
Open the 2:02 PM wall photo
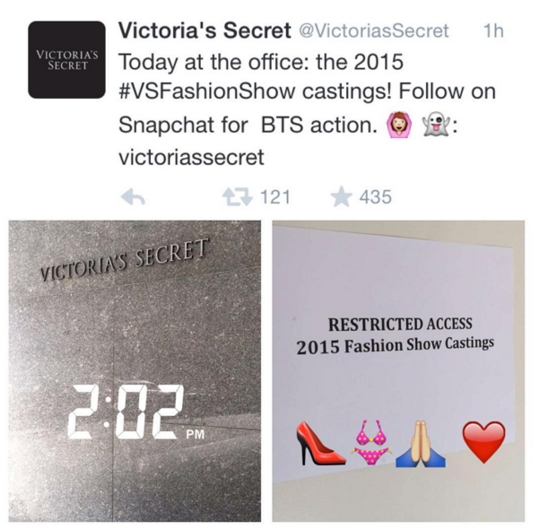(x=135, y=370)
